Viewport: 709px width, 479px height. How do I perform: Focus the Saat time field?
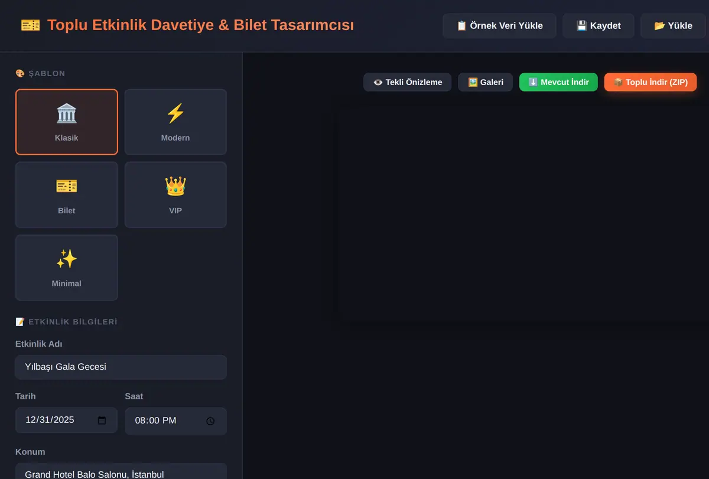point(176,421)
